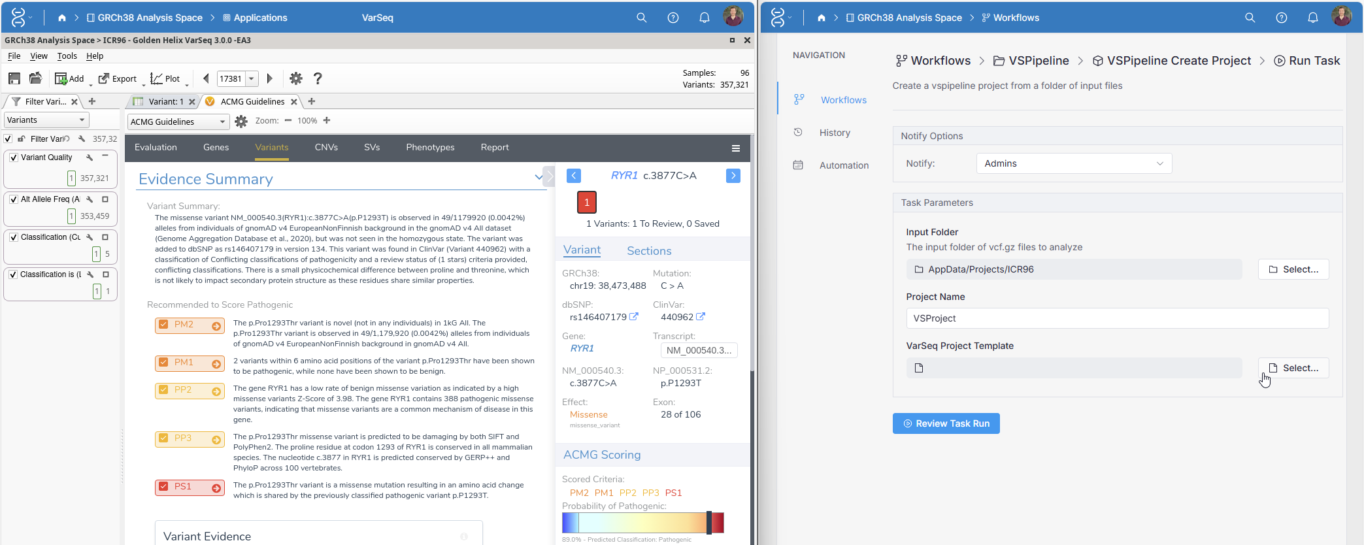
Task: Click the Export toolbar button
Action: tap(118, 78)
